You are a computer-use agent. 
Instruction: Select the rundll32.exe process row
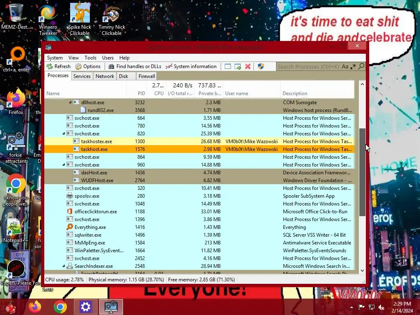coord(200,110)
